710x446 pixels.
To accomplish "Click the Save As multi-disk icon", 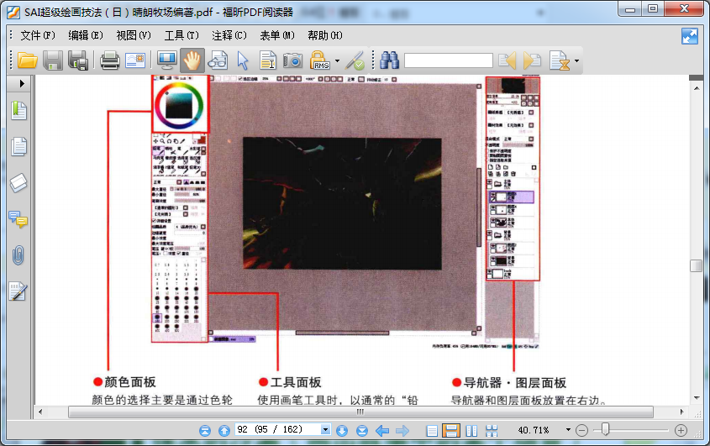I will [x=78, y=60].
